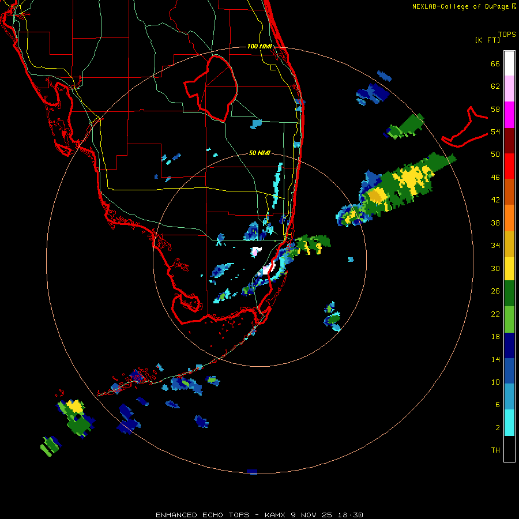The image size is (519, 519).
Task: Click the legend value 54
Action: [x=495, y=131]
